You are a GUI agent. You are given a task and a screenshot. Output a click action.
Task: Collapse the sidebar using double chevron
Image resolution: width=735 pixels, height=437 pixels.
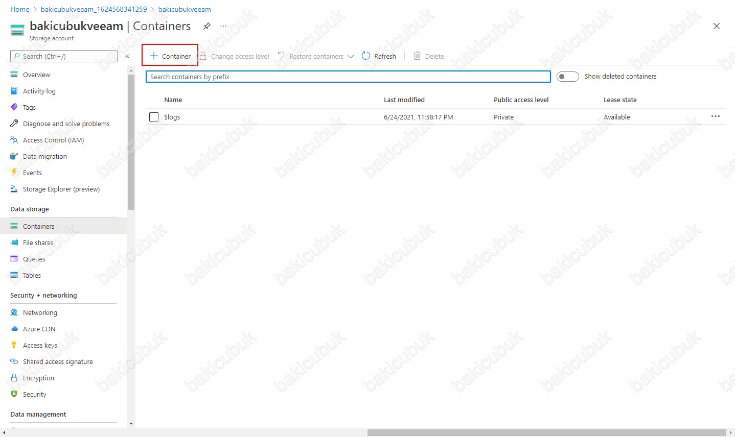pos(127,56)
